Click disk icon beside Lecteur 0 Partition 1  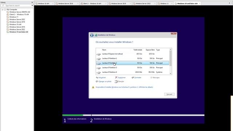click(99, 59)
